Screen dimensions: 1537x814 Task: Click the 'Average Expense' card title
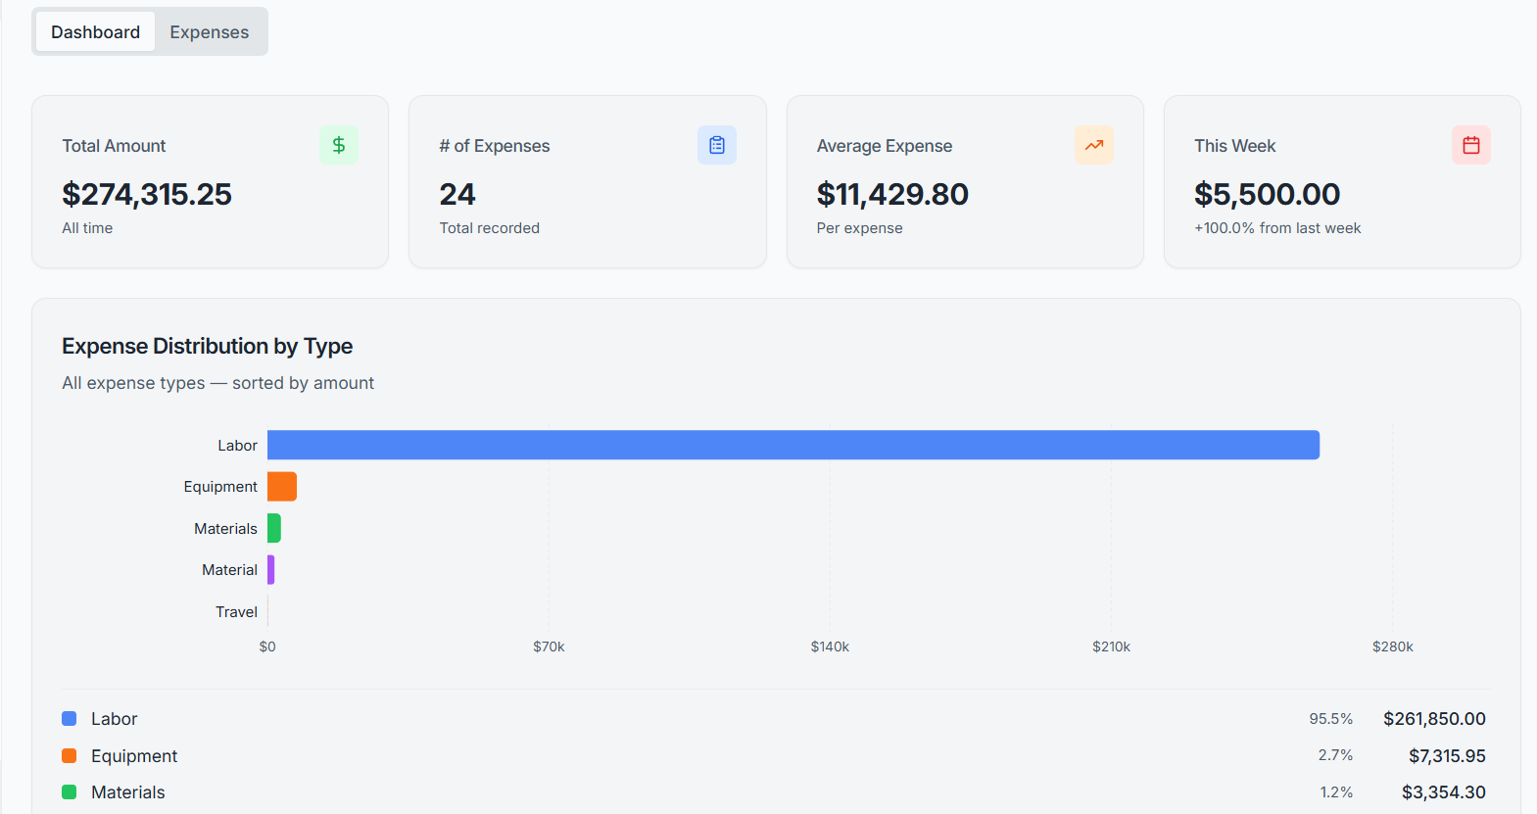click(885, 146)
